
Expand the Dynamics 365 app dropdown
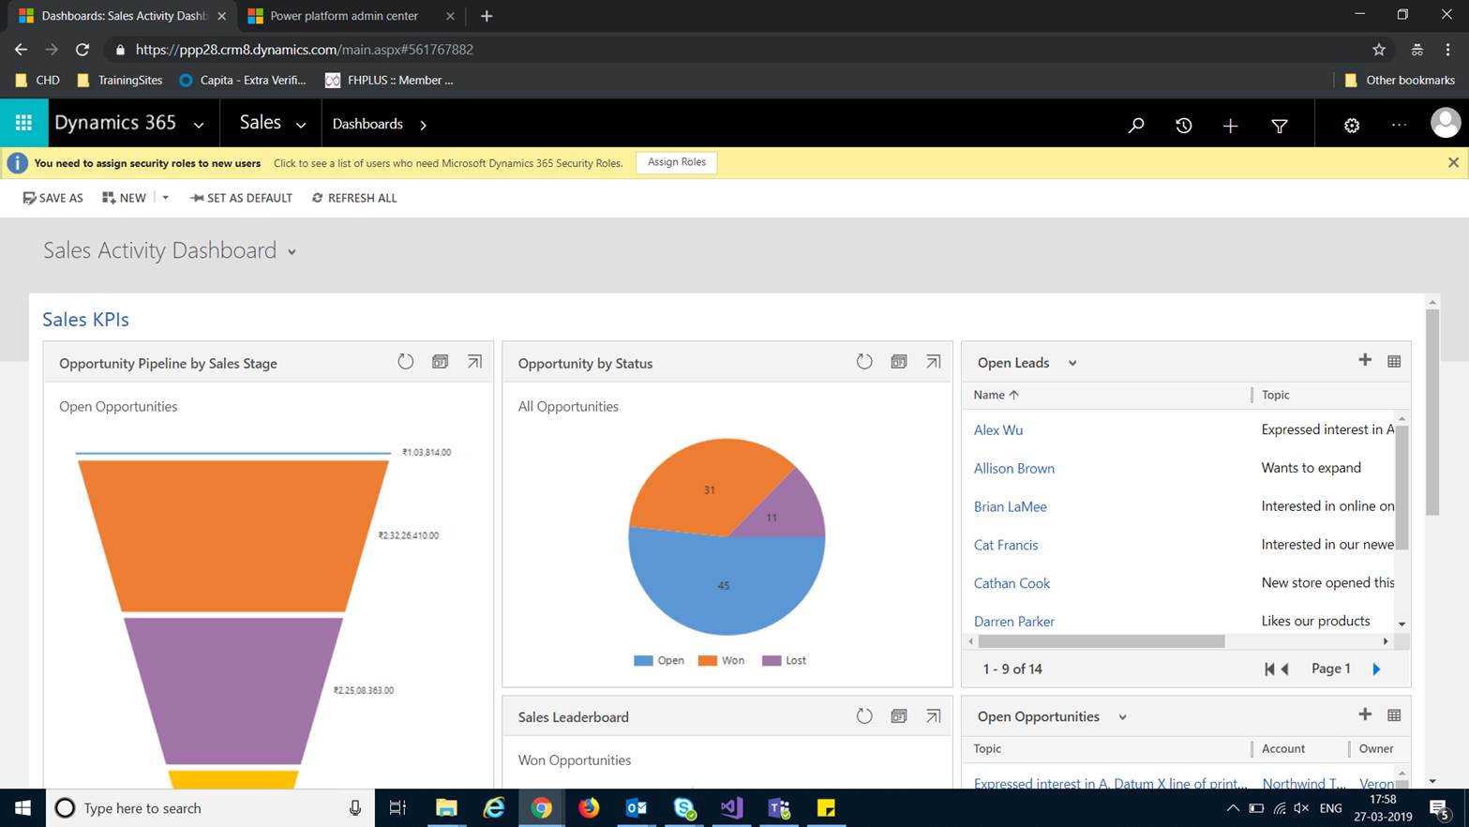(198, 123)
